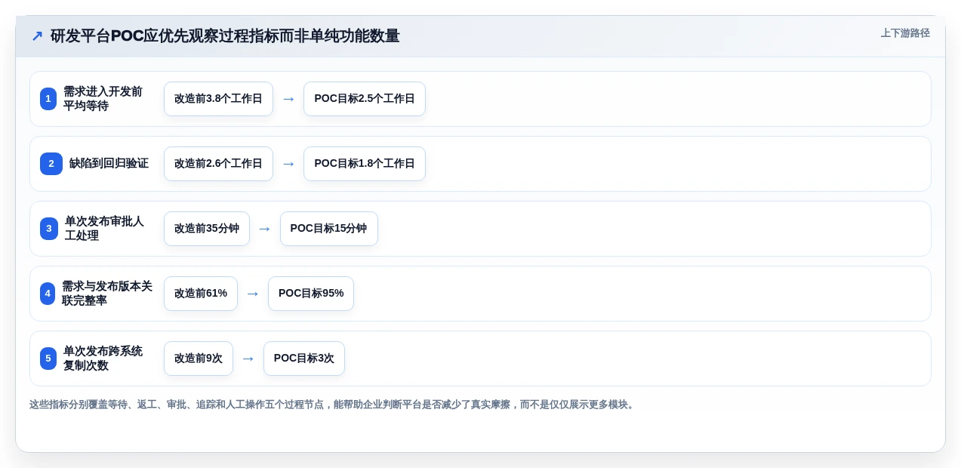This screenshot has width=961, height=468.
Task: Click the 改造前2.6个工作日 chip
Action: coord(218,164)
